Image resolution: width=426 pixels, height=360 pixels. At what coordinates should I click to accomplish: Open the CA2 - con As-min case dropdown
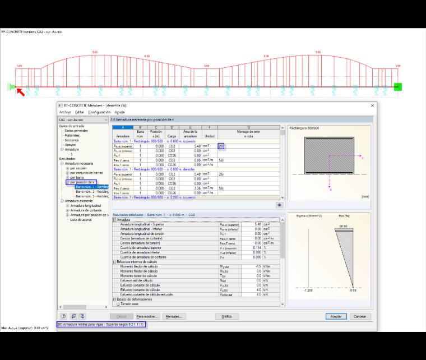click(83, 120)
